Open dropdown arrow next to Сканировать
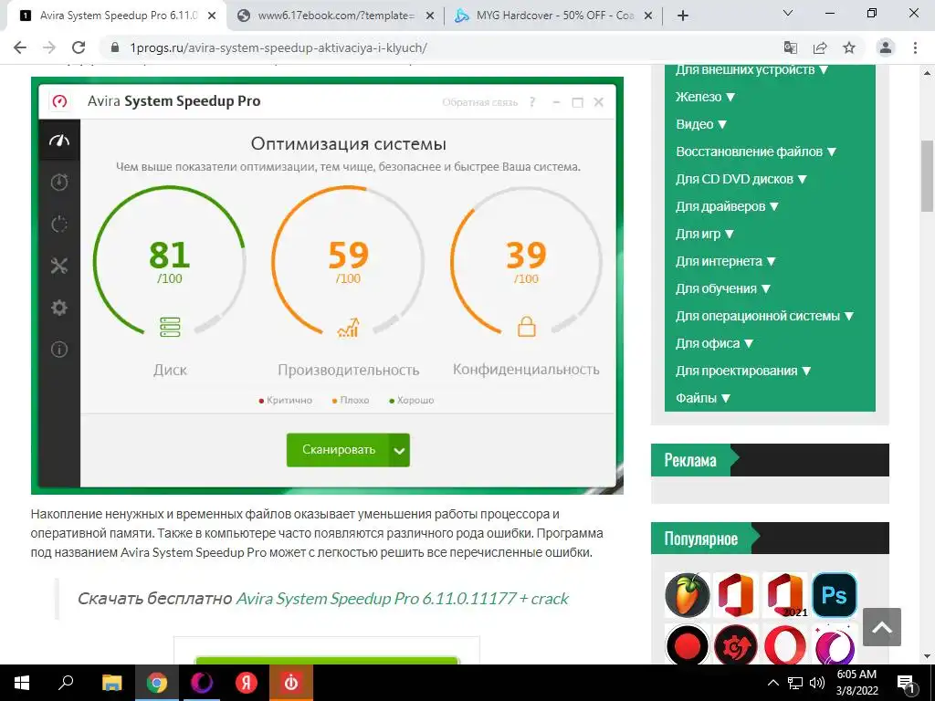 pos(400,451)
